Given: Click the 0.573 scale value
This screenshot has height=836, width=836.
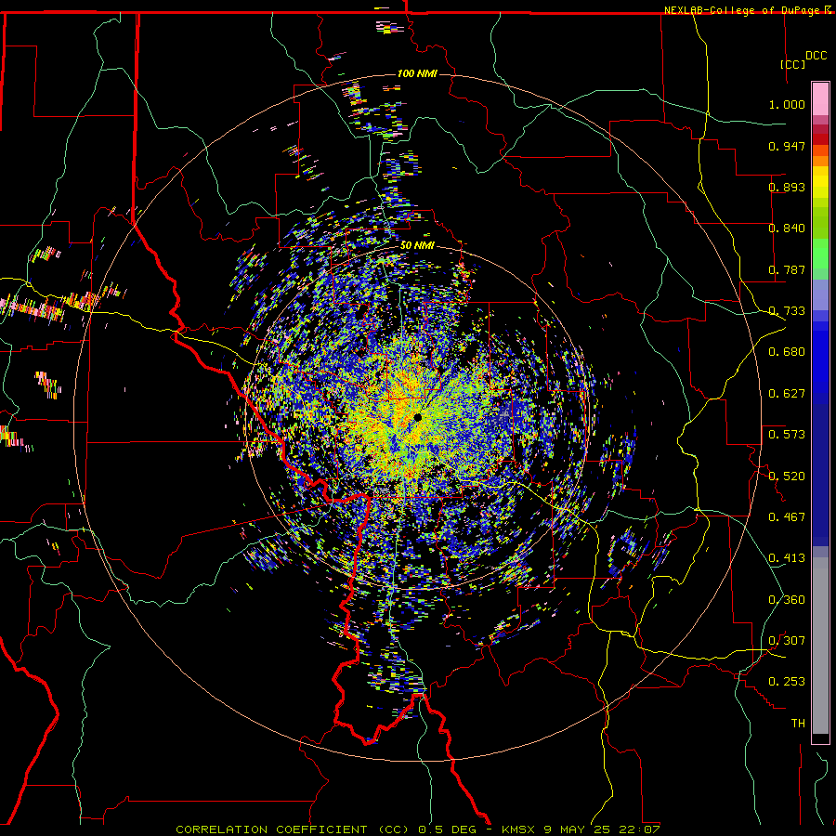Looking at the screenshot, I should (x=787, y=435).
